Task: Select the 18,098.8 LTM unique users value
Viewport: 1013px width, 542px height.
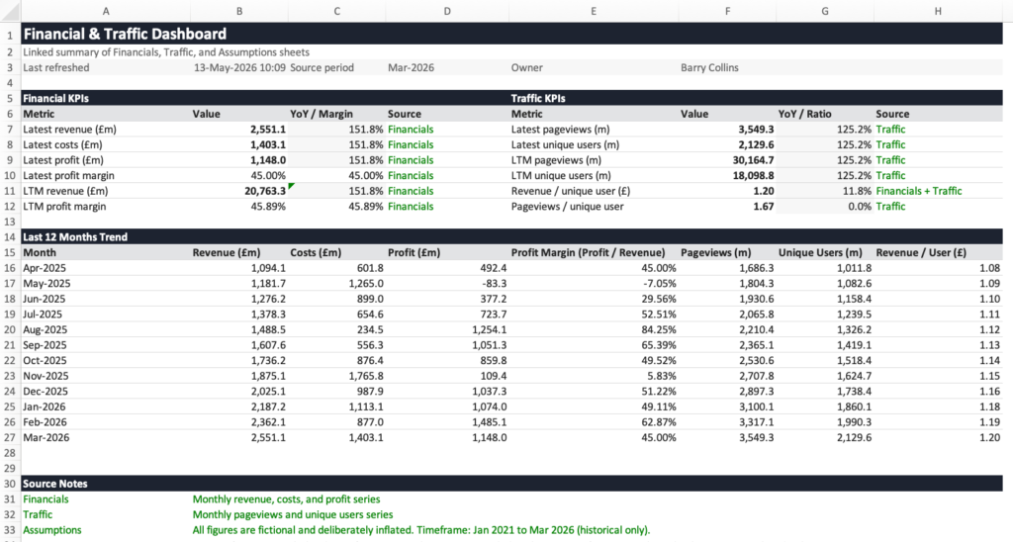Action: pos(753,176)
